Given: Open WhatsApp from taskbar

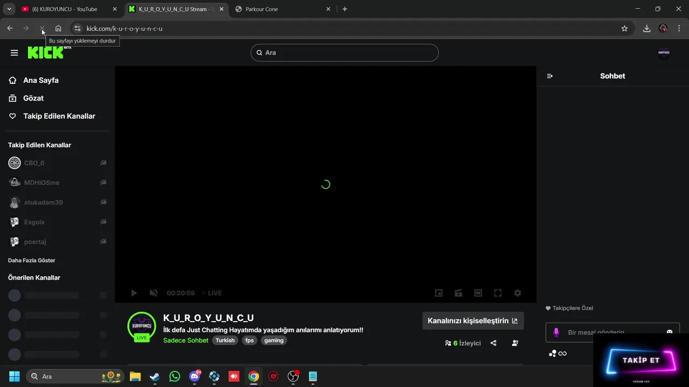Looking at the screenshot, I should pyautogui.click(x=174, y=376).
